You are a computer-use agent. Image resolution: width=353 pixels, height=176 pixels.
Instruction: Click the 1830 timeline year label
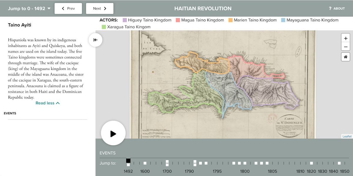point(322,171)
